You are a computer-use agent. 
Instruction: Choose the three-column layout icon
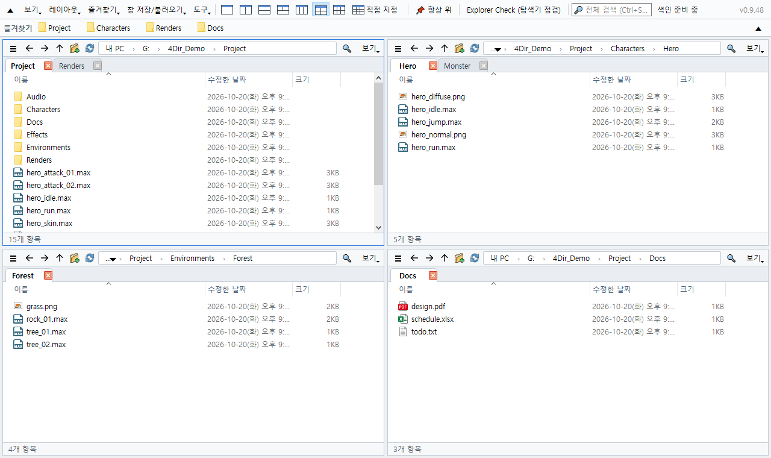coord(302,10)
